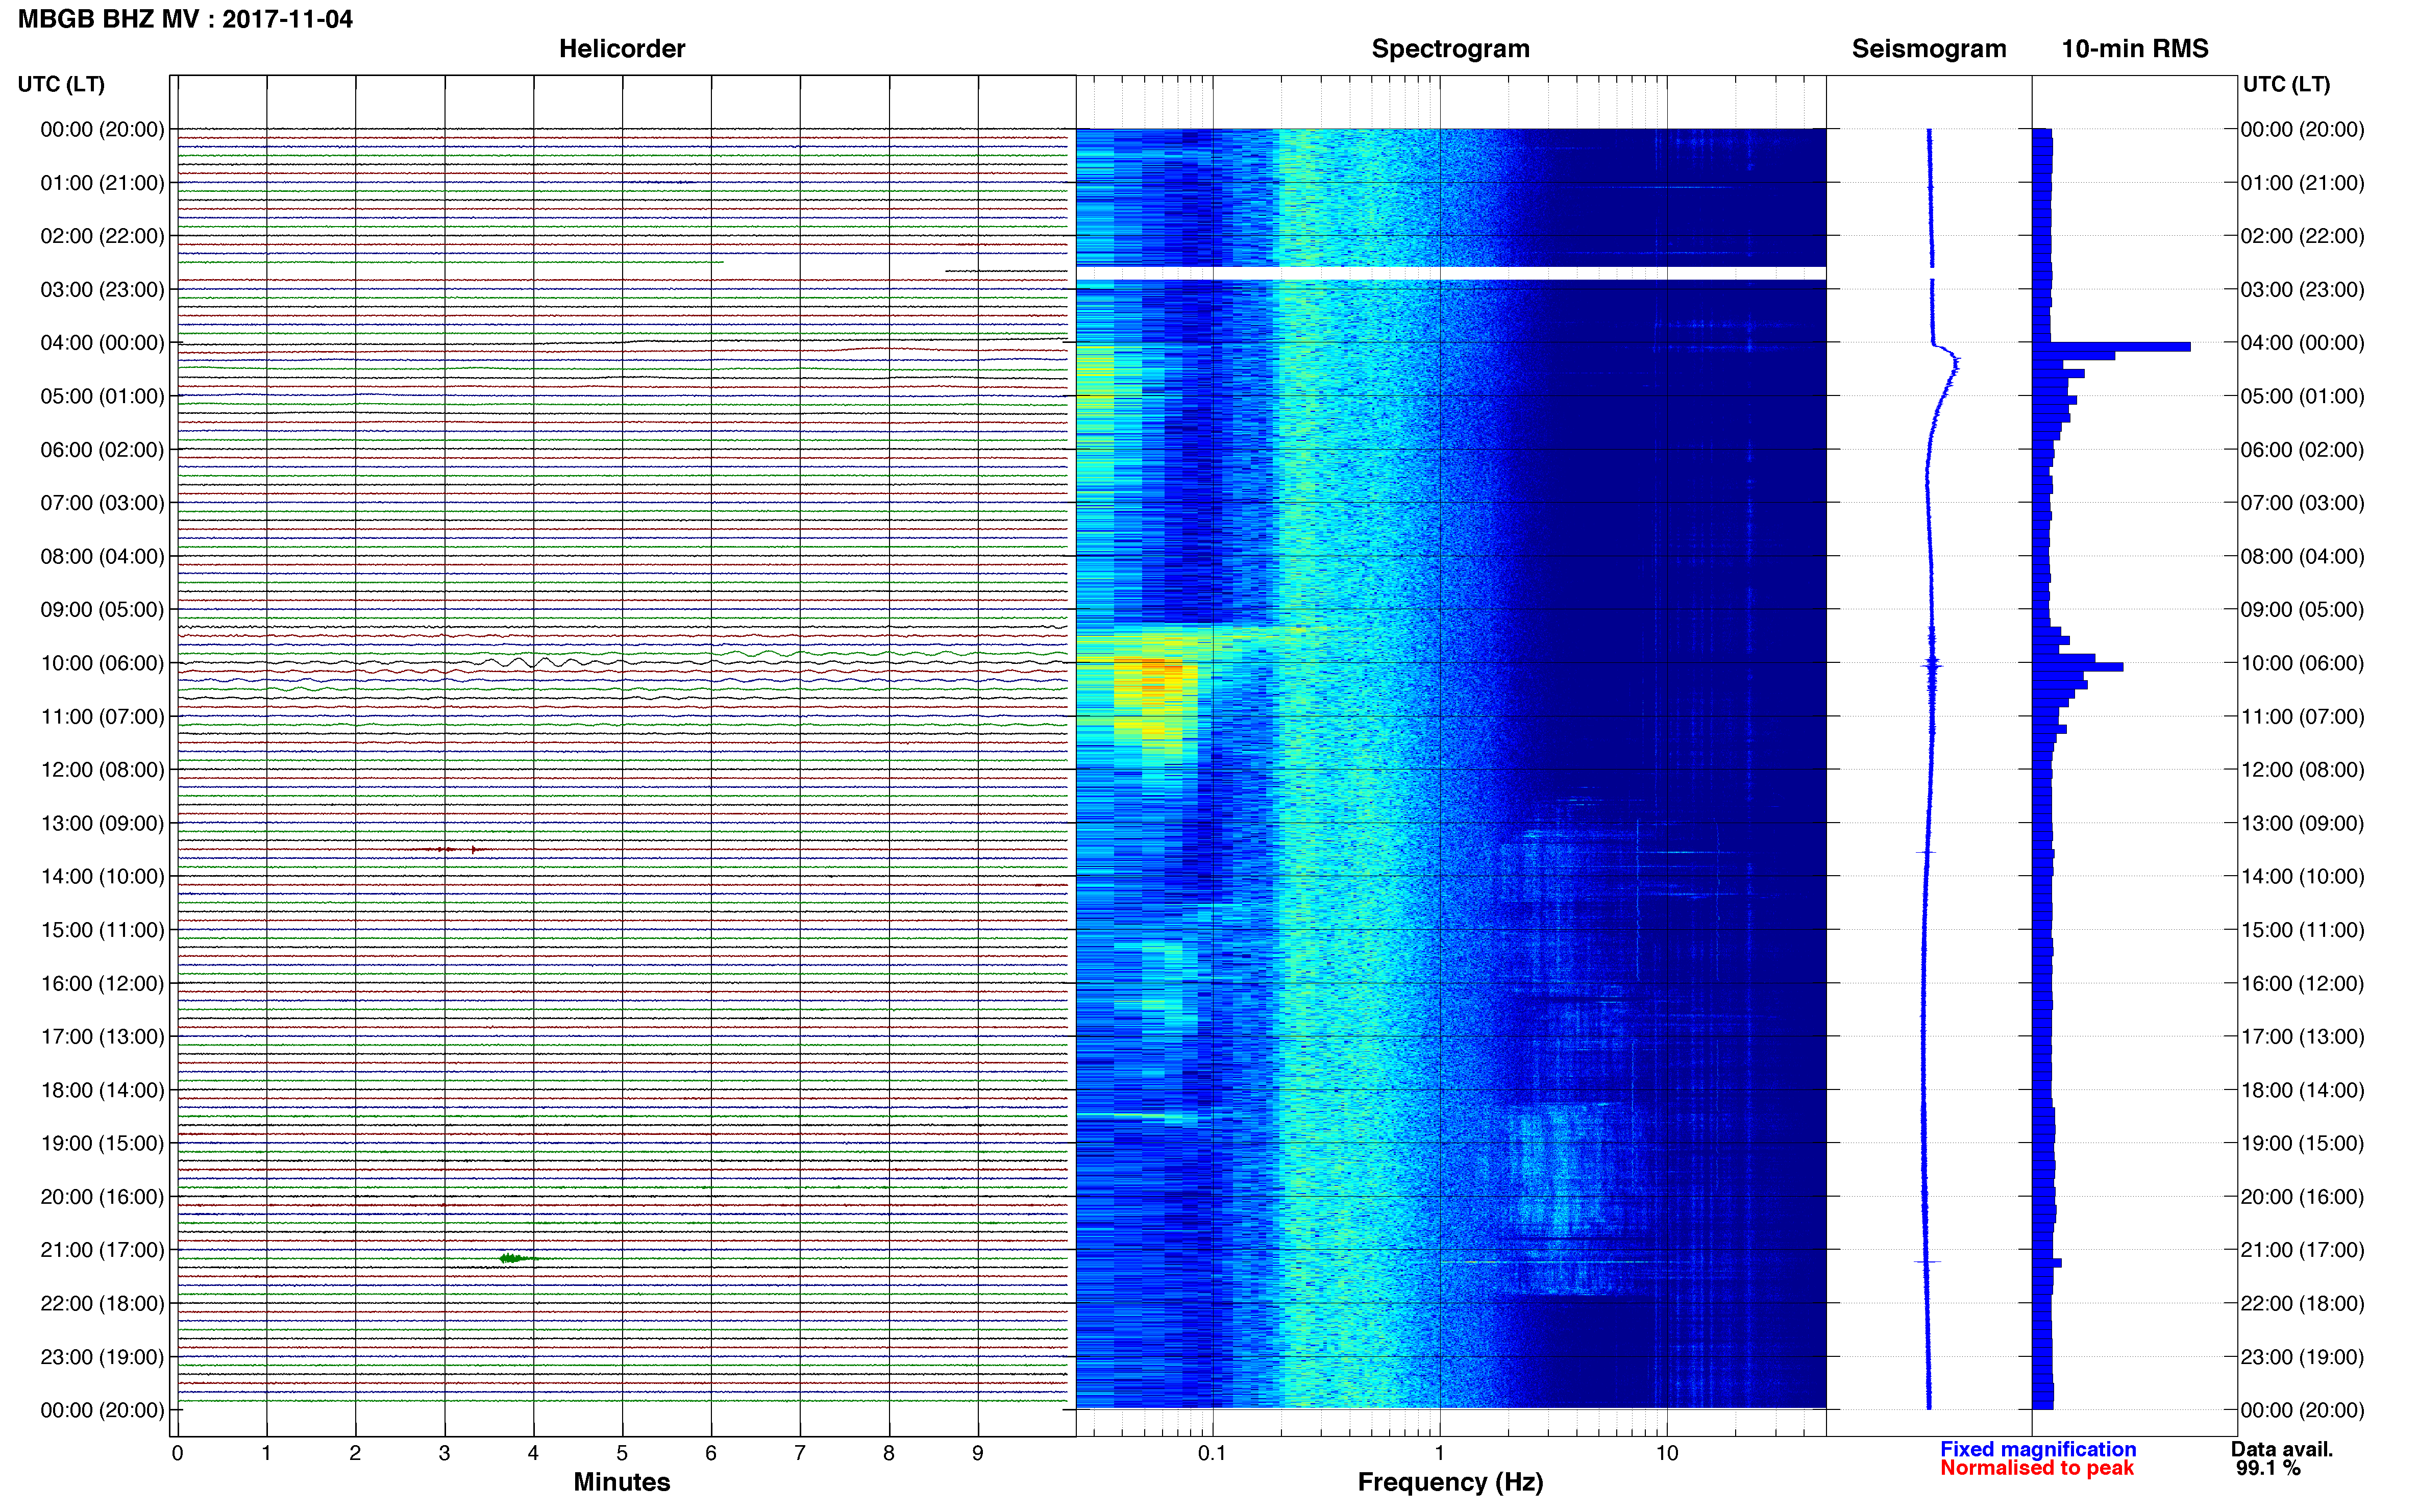This screenshot has width=2419, height=1512.
Task: Click the right '19:00 (15:00)' time label
Action: click(x=2302, y=1143)
